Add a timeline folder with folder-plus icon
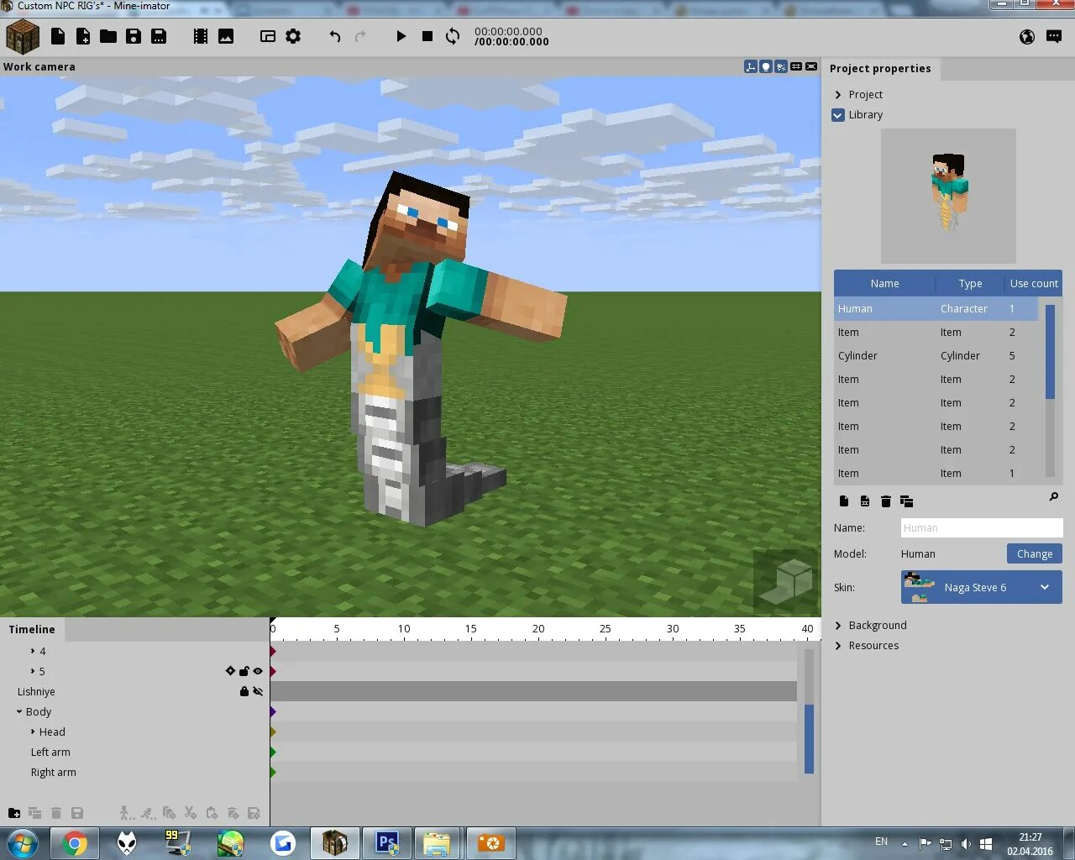The height and width of the screenshot is (860, 1075). point(14,813)
